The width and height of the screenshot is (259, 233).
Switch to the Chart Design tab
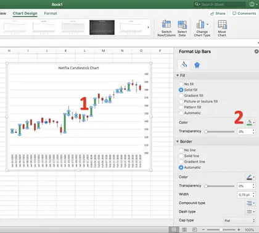click(x=25, y=14)
